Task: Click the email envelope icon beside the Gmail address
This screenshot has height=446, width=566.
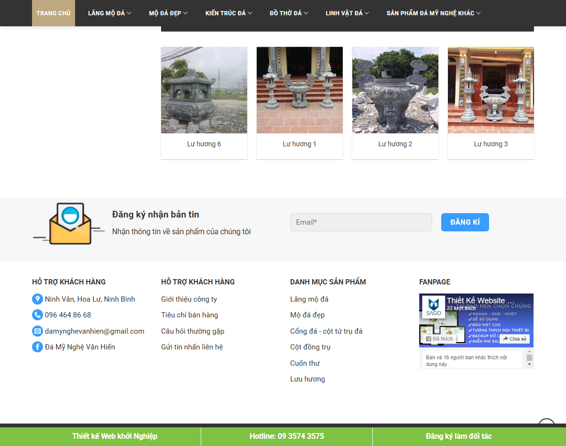Action: pyautogui.click(x=37, y=331)
